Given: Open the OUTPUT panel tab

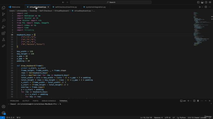Looking at the screenshot, I should pyautogui.click(x=26, y=101).
